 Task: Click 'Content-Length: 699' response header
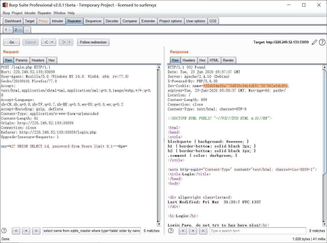click(x=187, y=100)
